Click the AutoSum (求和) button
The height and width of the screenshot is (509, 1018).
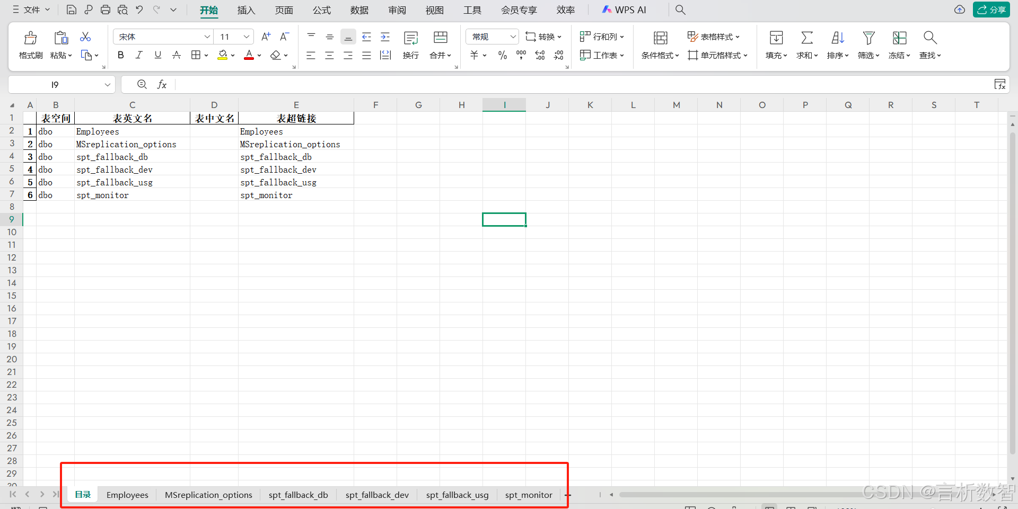coord(807,44)
